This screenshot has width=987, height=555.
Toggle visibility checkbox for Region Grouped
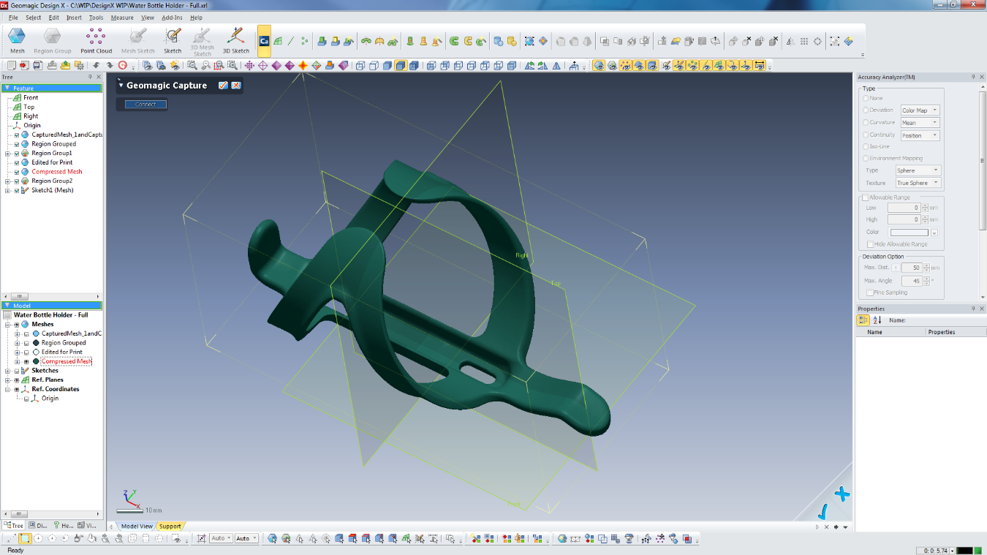17,144
